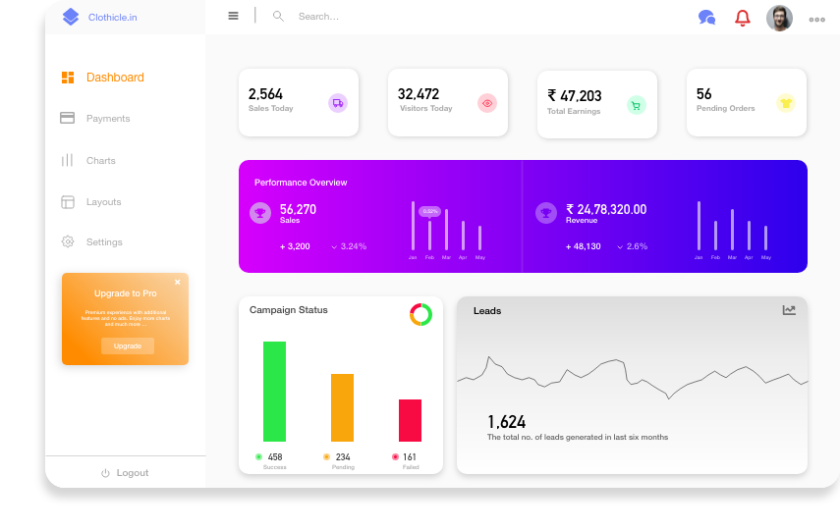Click the Leads trend chart icon
Image resolution: width=840 pixels, height=530 pixels.
tap(789, 310)
